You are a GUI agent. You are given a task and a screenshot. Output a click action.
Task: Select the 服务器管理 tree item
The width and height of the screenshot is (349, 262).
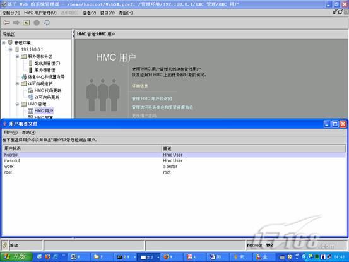[45, 70]
